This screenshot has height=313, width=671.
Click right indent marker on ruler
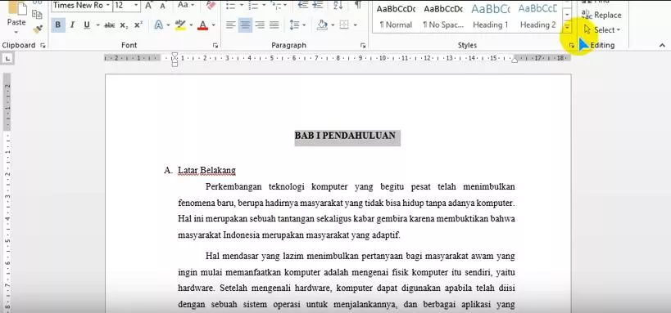pos(515,60)
